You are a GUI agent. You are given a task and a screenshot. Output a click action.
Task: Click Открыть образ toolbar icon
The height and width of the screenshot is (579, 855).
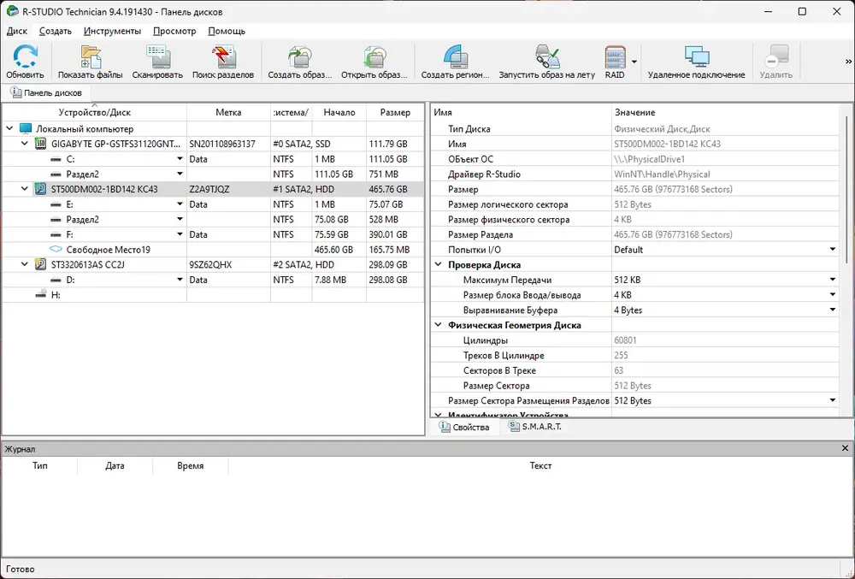pos(374,56)
